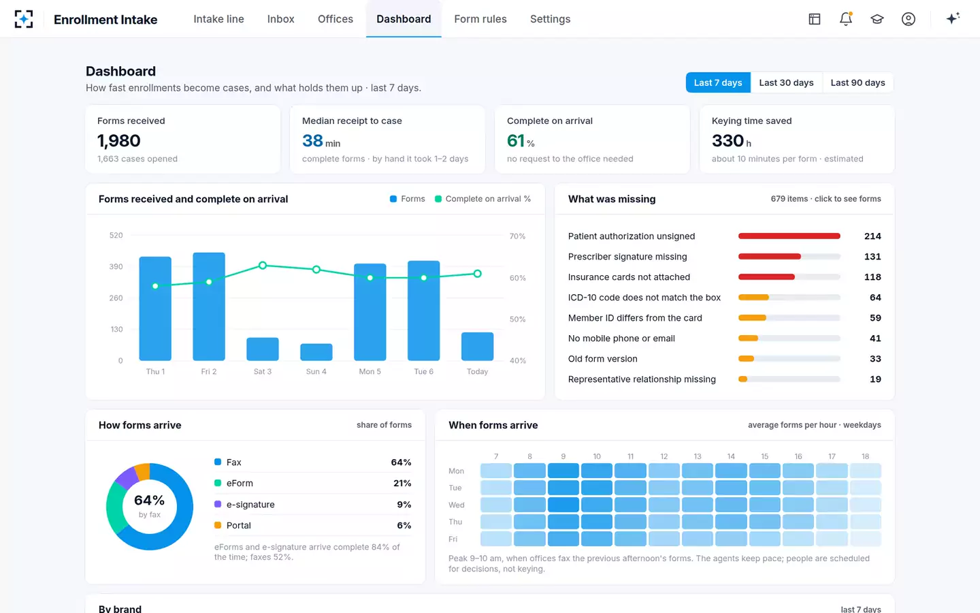Click the eForm color swatch

point(218,483)
